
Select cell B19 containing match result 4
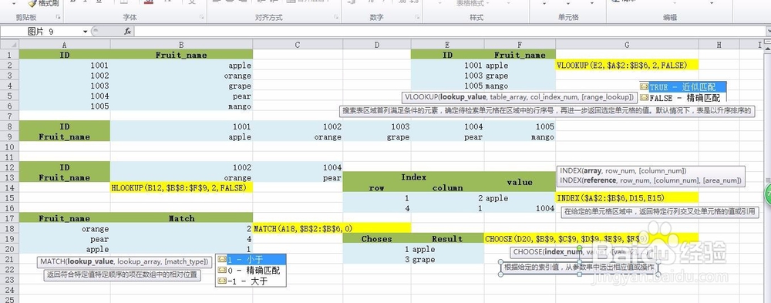(x=181, y=238)
